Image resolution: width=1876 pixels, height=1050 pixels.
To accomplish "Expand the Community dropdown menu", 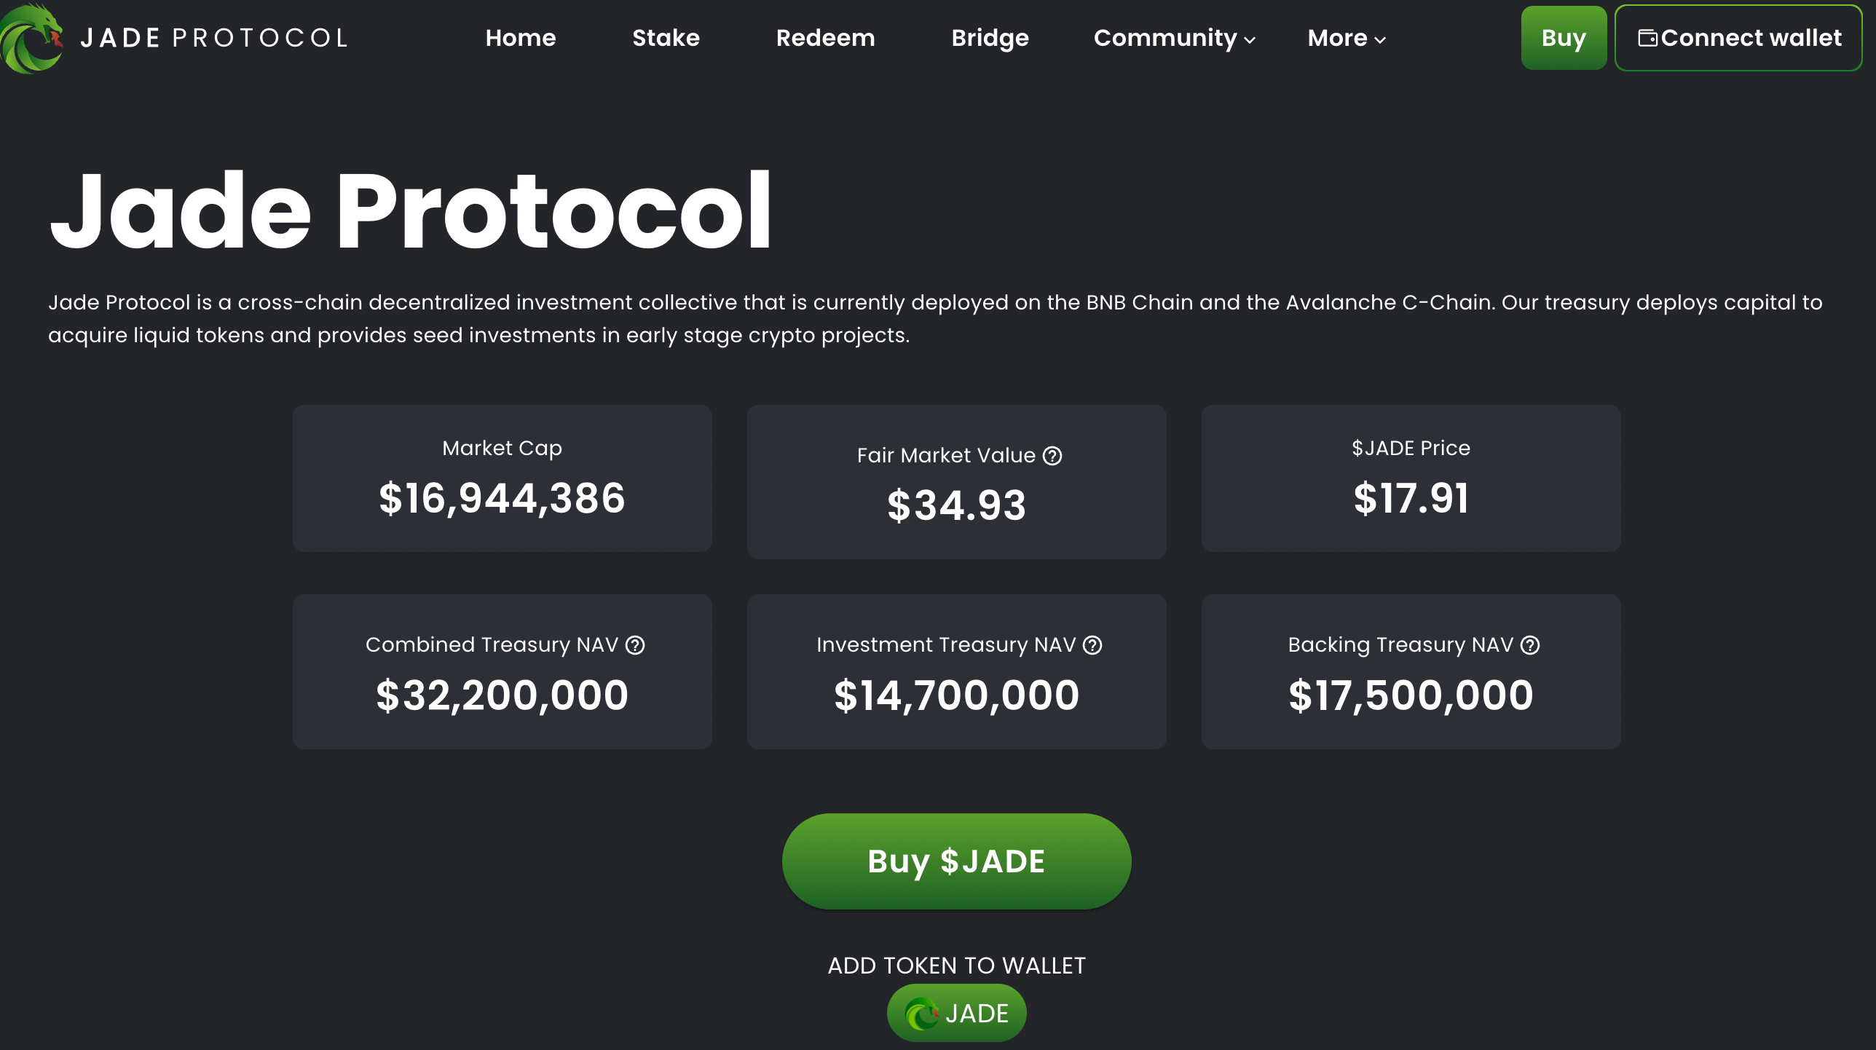I will click(1165, 38).
